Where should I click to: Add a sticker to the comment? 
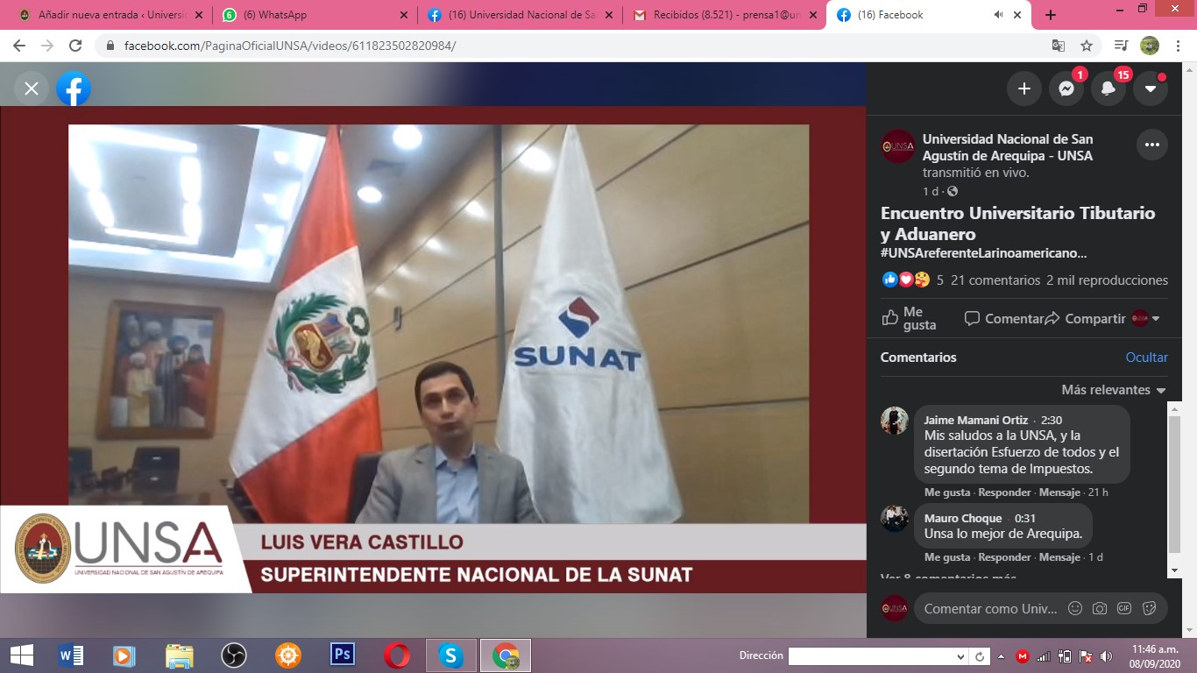[1149, 608]
